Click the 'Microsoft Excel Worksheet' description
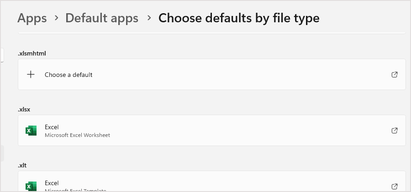This screenshot has height=192, width=411. tap(77, 135)
